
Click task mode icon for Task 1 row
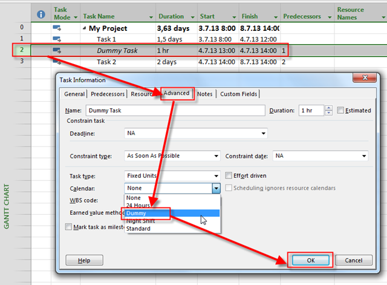coord(58,39)
